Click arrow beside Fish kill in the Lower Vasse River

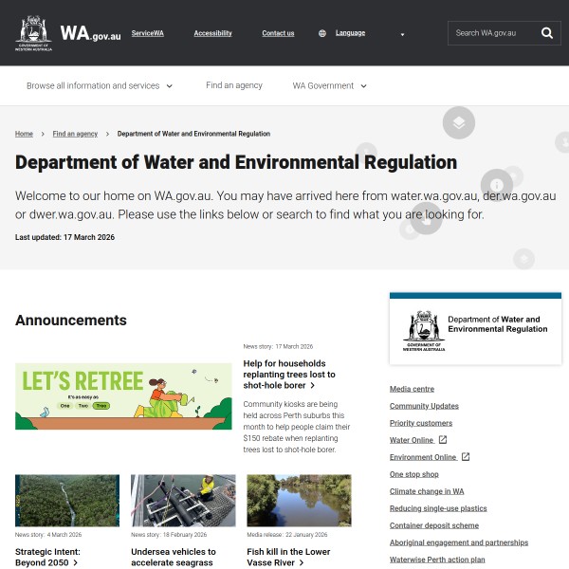tap(302, 563)
